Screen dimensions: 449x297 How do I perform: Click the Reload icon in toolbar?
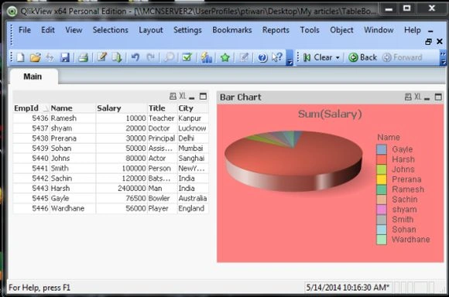[50, 57]
